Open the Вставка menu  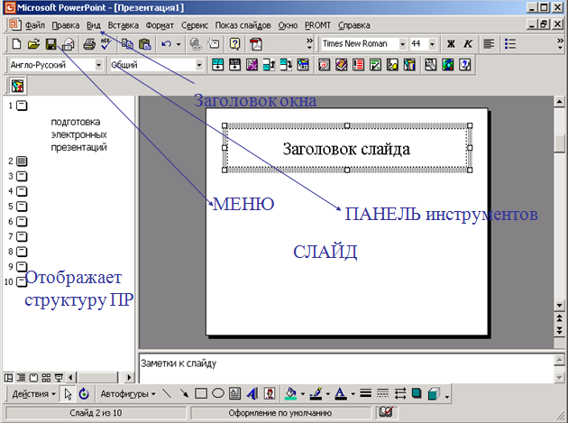[123, 24]
